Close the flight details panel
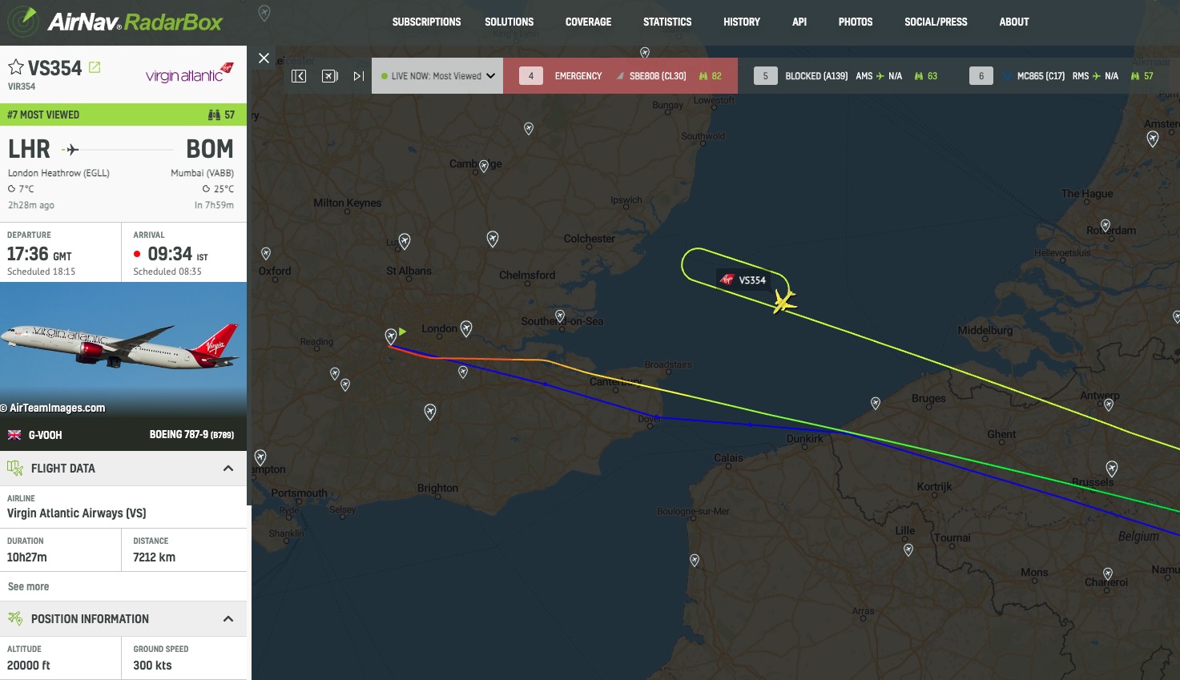 [x=264, y=58]
